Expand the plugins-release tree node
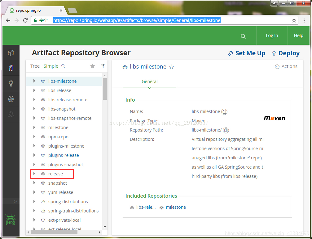This screenshot has height=239, width=312. 34,155
